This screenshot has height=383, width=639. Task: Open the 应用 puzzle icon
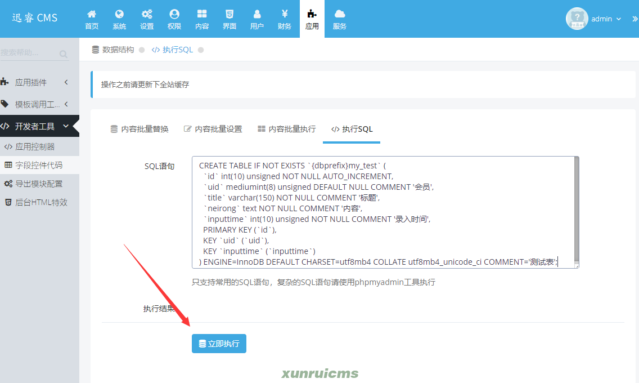coord(312,14)
